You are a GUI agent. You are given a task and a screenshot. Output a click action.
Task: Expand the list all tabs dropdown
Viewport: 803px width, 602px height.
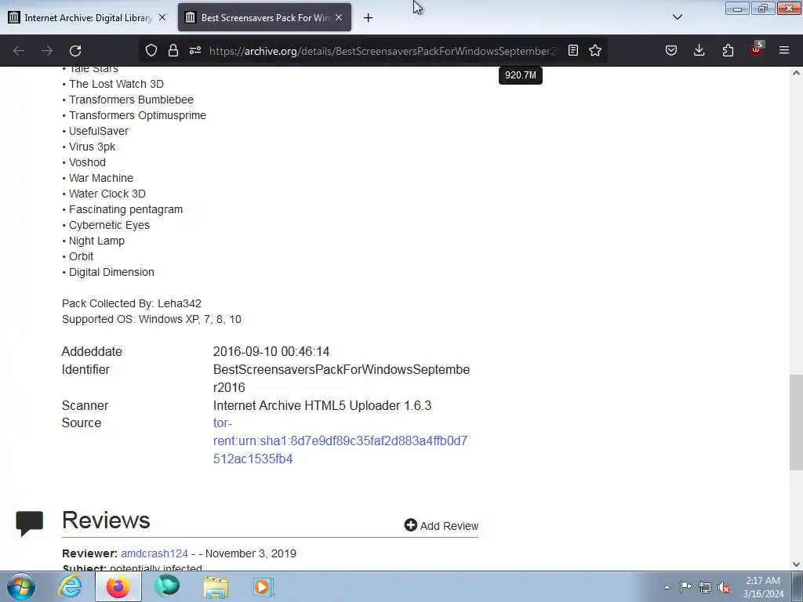(x=677, y=17)
